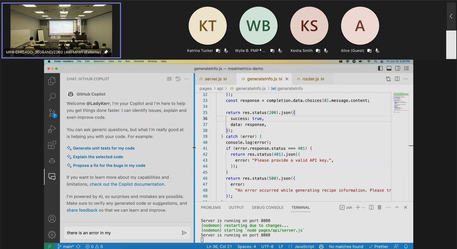Open the Explorer view in the activity bar
This screenshot has height=249, width=457.
point(52,81)
